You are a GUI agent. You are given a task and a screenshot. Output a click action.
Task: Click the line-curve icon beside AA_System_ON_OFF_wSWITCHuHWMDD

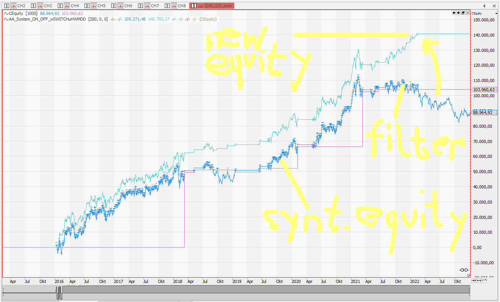(x=6, y=19)
